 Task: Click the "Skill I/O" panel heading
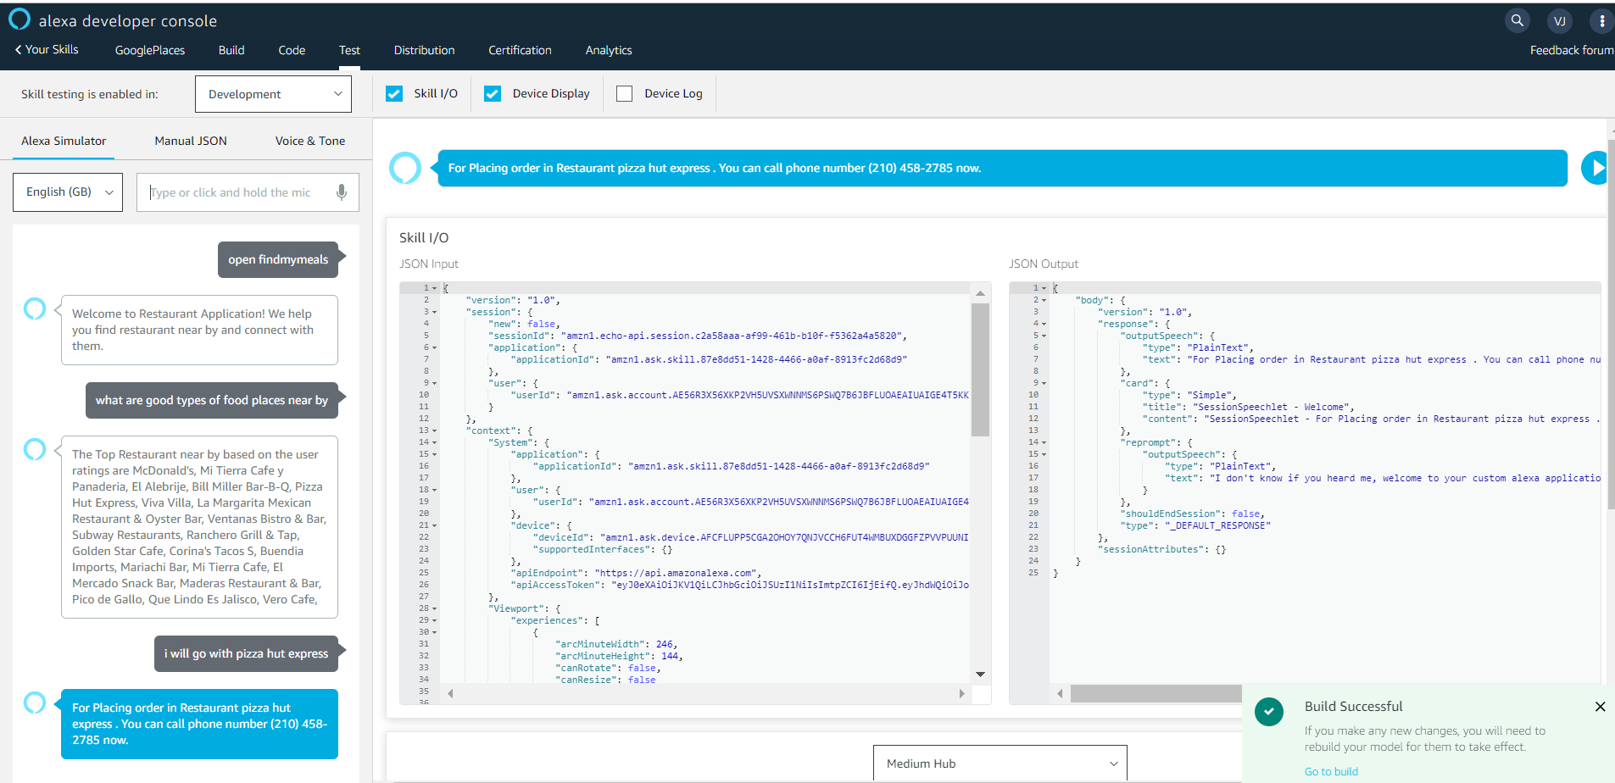[424, 237]
